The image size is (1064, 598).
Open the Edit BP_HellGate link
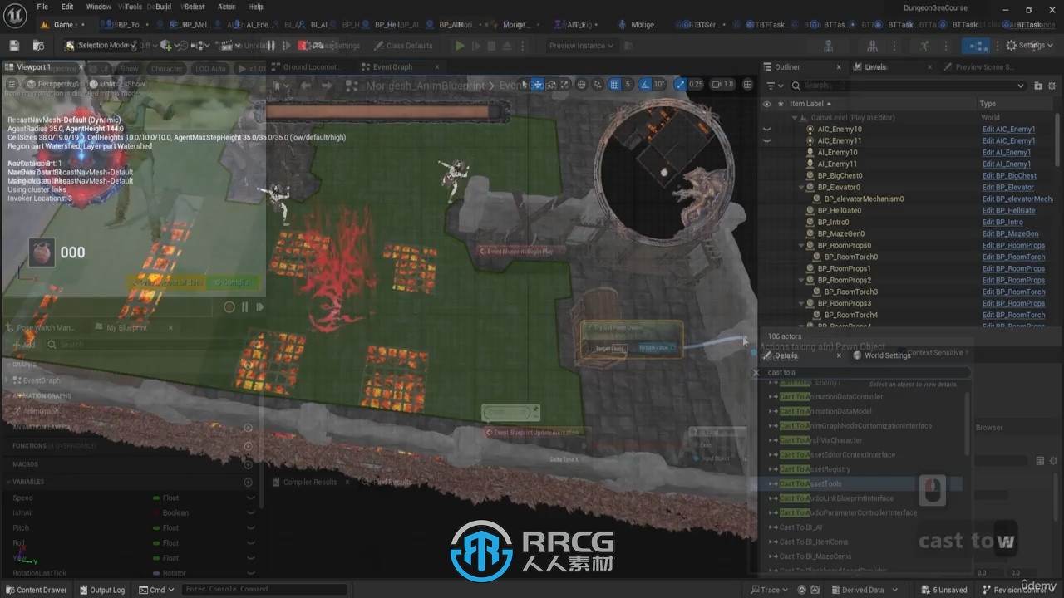click(1008, 210)
